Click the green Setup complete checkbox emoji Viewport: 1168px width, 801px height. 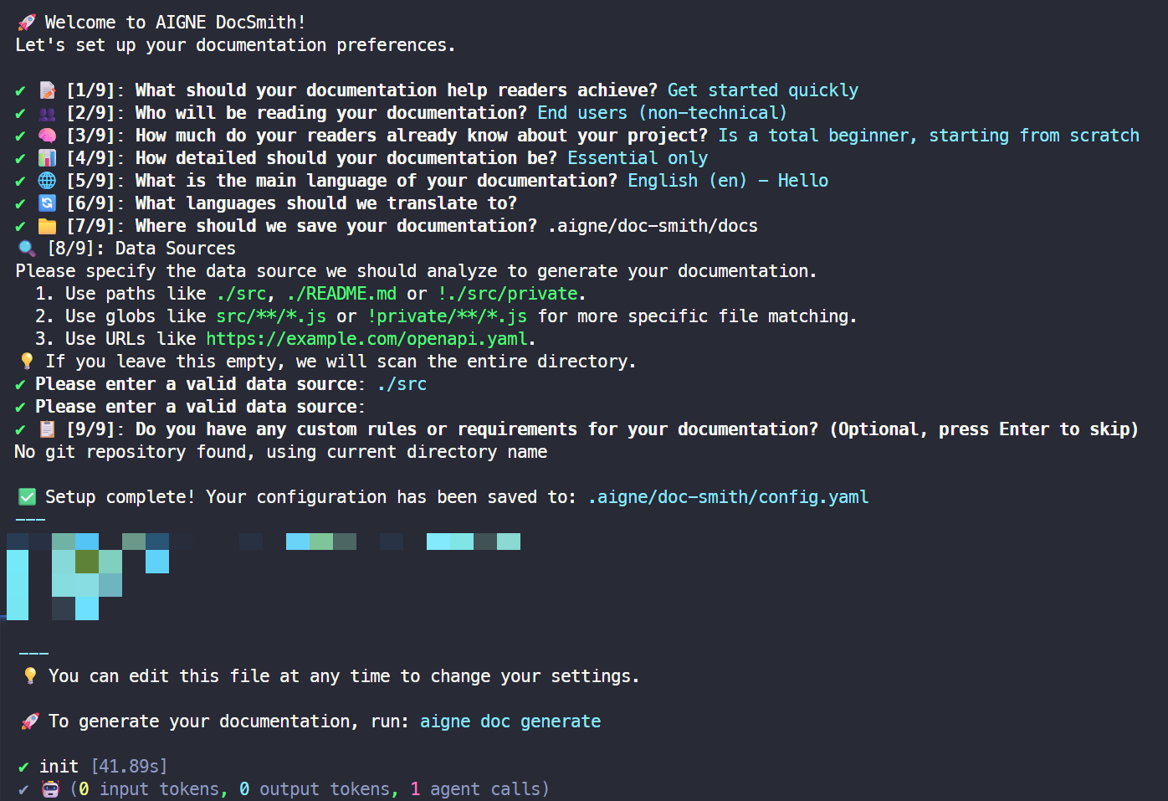(28, 497)
